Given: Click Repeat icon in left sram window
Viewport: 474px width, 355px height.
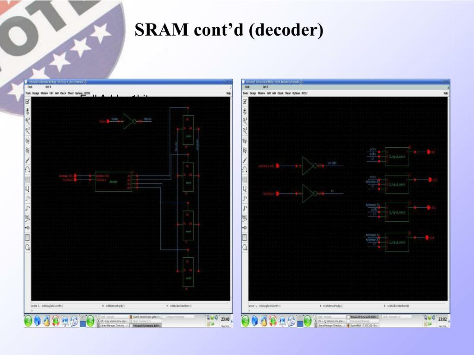Looking at the screenshot, I should pyautogui.click(x=27, y=247).
